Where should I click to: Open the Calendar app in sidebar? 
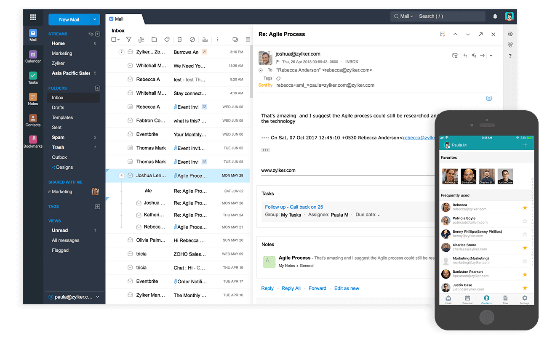[33, 57]
